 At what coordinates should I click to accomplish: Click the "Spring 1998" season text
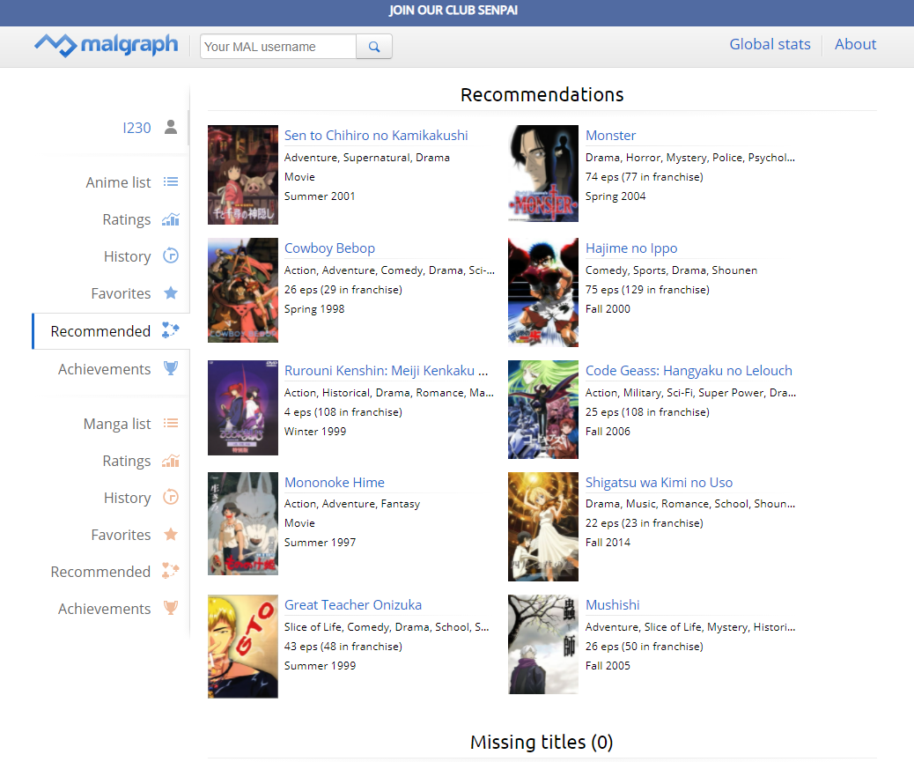[x=314, y=309]
